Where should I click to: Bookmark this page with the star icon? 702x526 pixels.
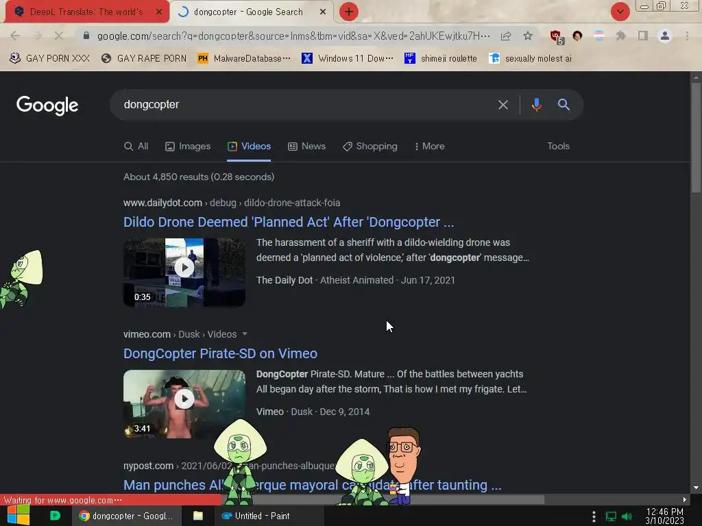[x=528, y=36]
